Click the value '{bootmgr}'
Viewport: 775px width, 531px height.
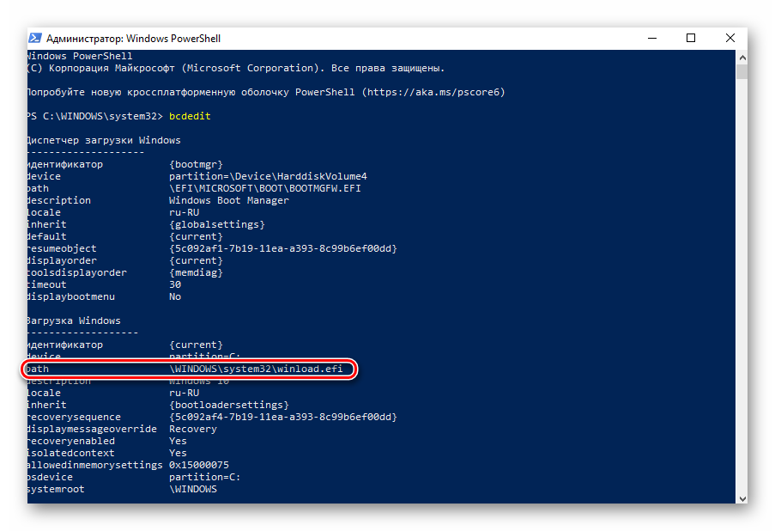pyautogui.click(x=196, y=164)
